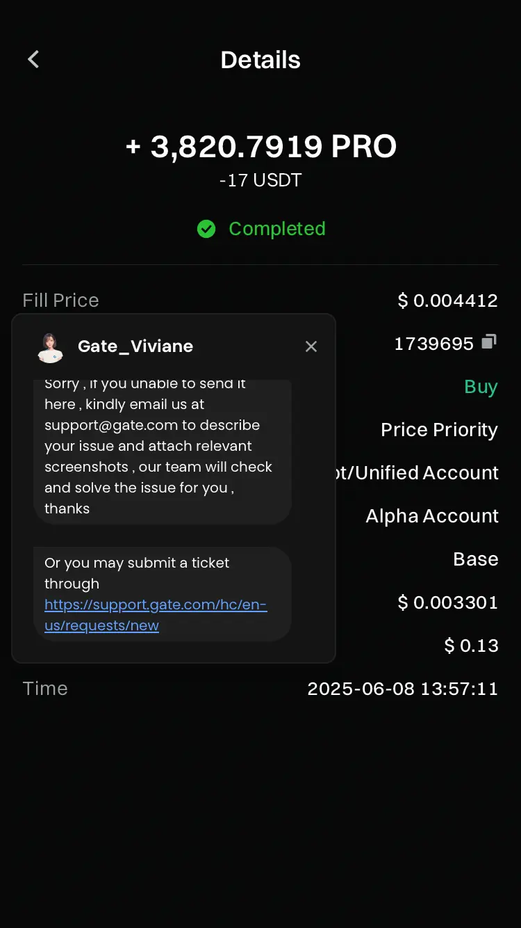Go back using the top-left arrow

[x=33, y=60]
